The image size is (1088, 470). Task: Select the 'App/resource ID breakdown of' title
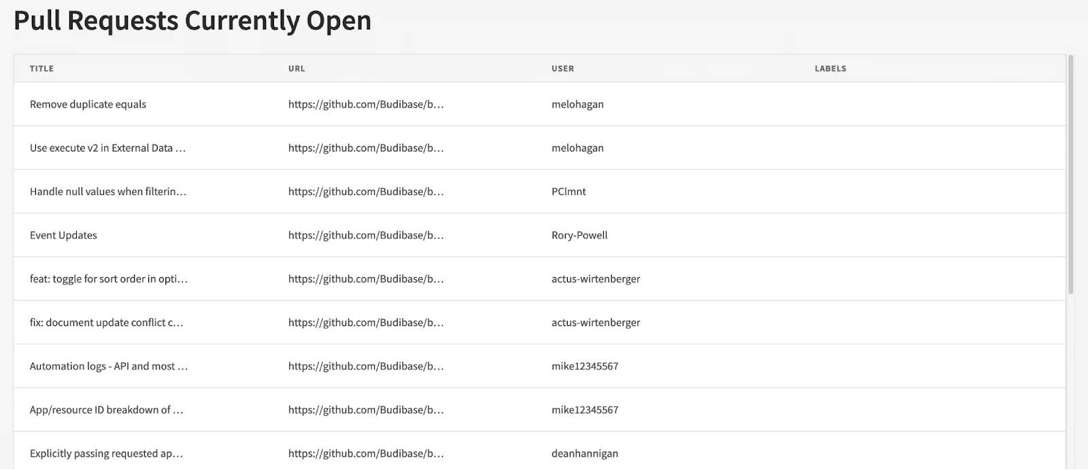pyautogui.click(x=106, y=410)
